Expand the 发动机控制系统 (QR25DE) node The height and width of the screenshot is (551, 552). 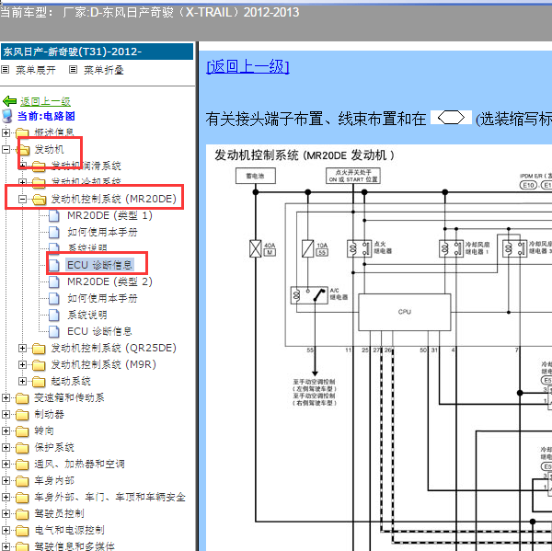coord(22,349)
